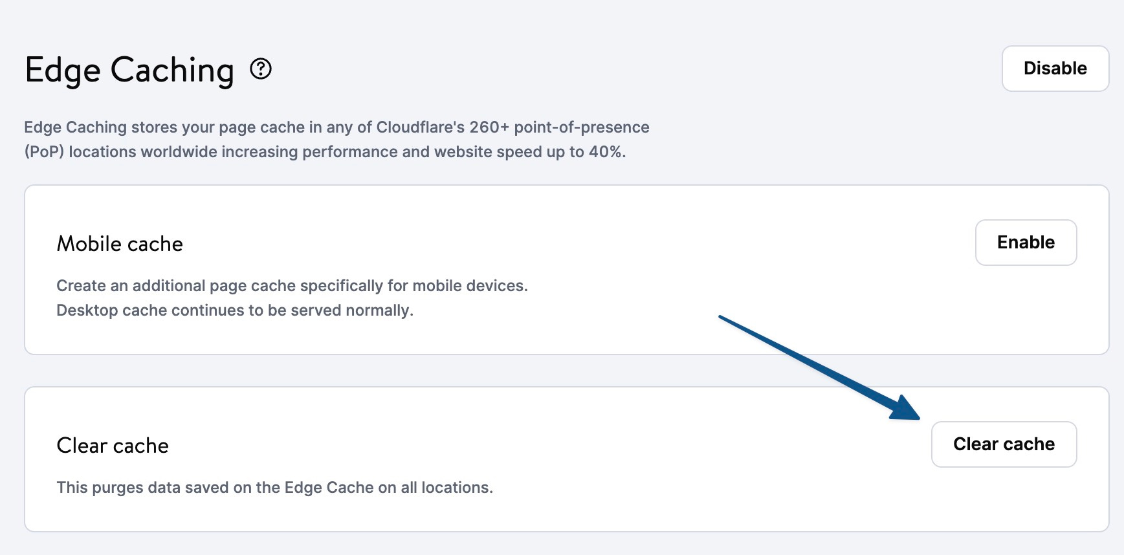Click the Enable button in Mobile cache row
Image resolution: width=1124 pixels, height=555 pixels.
[1026, 243]
